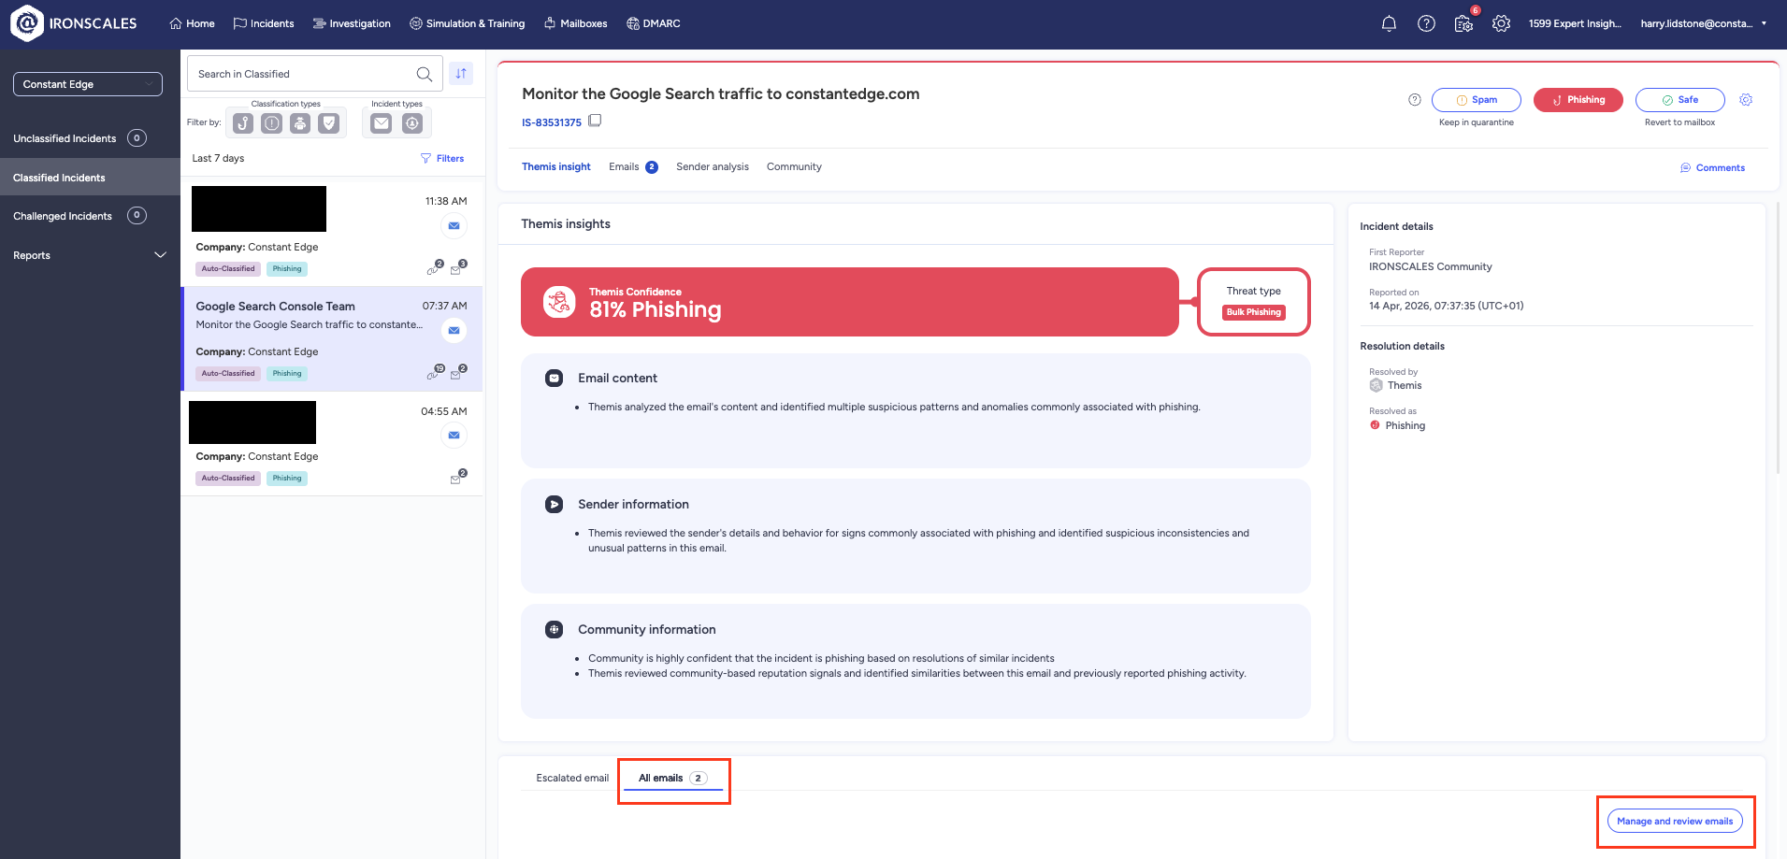Click the Bulk Phishing threat type tag

pos(1254,312)
